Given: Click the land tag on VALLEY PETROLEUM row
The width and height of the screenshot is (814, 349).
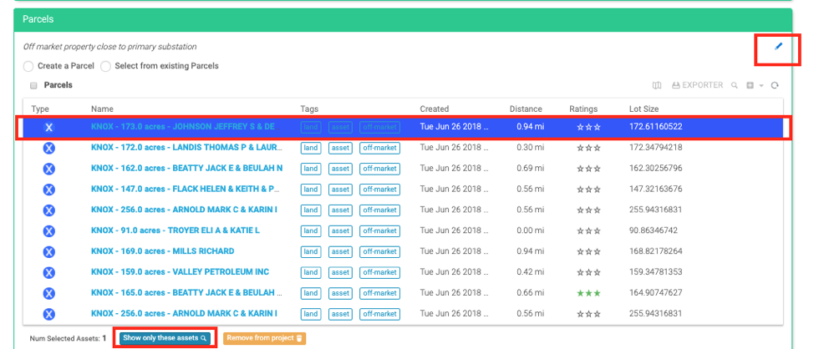Looking at the screenshot, I should click(x=311, y=272).
